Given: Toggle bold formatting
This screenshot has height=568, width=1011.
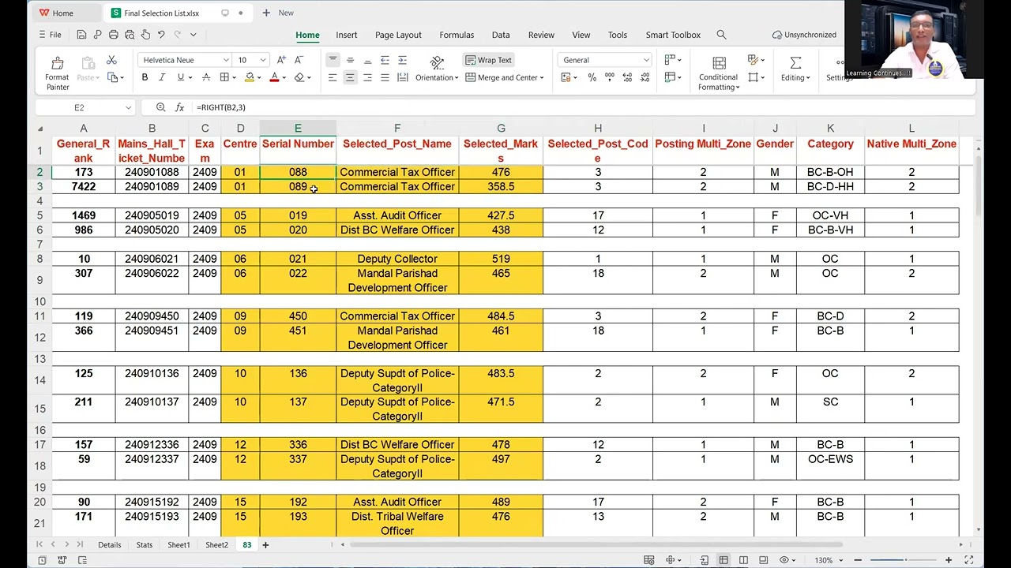Looking at the screenshot, I should [145, 77].
